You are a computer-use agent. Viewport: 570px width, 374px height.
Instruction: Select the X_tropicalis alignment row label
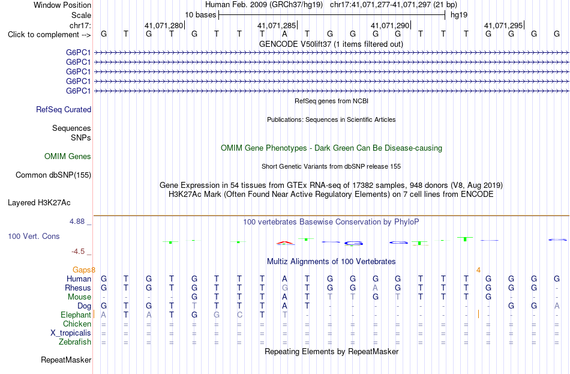(71, 333)
